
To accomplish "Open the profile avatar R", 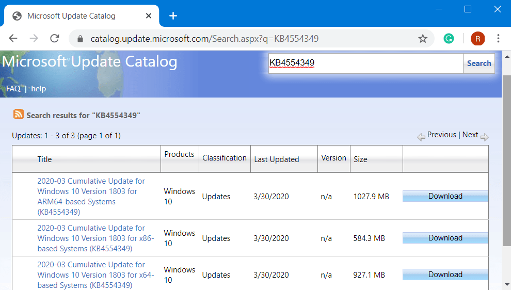I will [477, 39].
